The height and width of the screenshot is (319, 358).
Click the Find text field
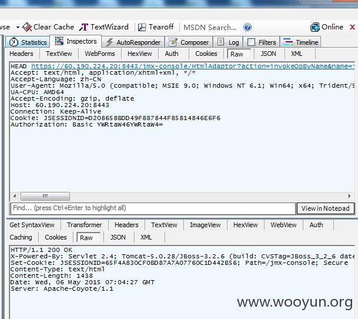(x=153, y=208)
